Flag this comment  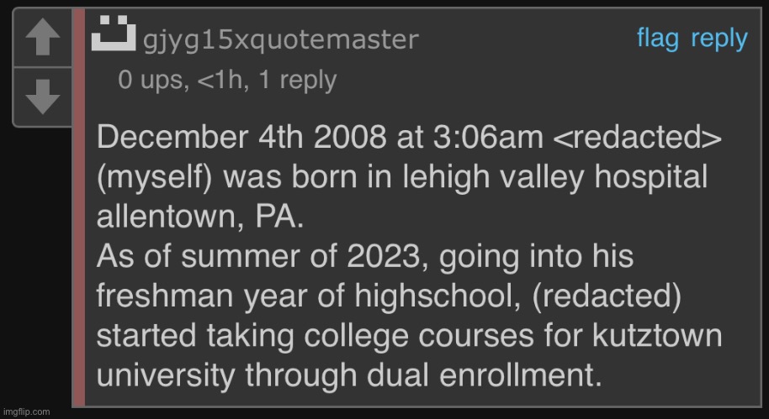pyautogui.click(x=658, y=38)
